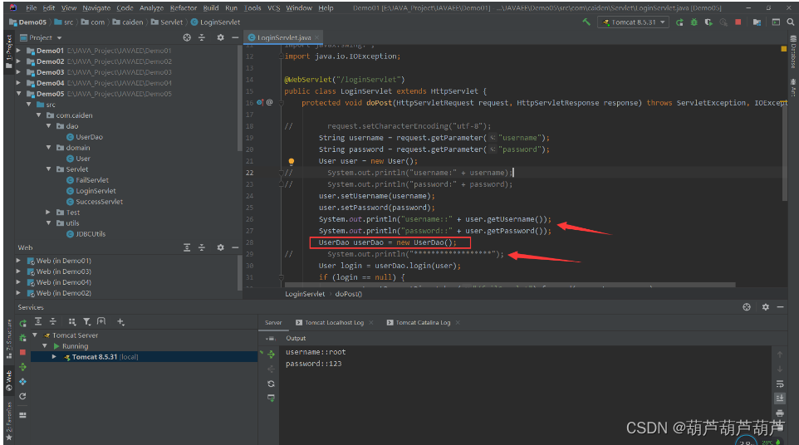
Task: Open the Navigate menu
Action: point(96,7)
